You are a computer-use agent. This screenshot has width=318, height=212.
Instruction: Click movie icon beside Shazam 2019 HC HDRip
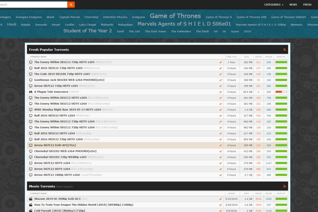pos(31,199)
